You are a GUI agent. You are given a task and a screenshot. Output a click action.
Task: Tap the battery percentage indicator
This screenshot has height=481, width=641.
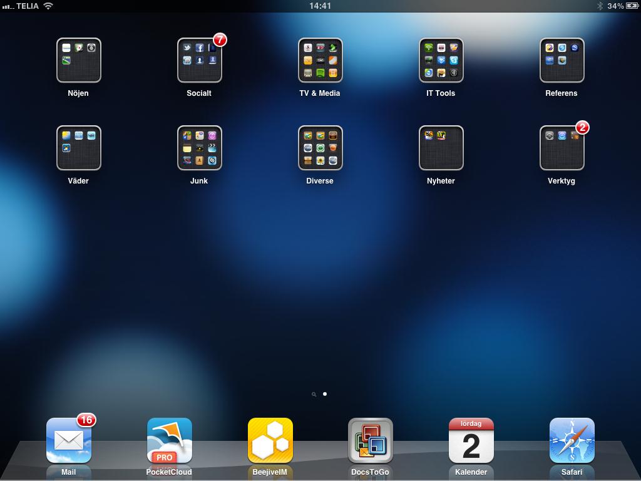[x=615, y=6]
